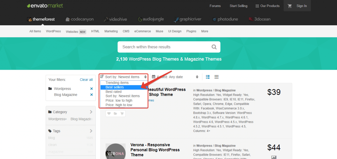Go to eCommerce category

(x=143, y=31)
